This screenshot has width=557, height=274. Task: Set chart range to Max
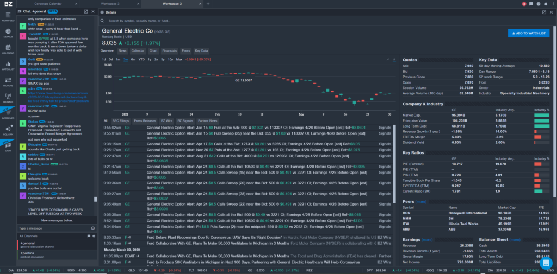pyautogui.click(x=179, y=59)
